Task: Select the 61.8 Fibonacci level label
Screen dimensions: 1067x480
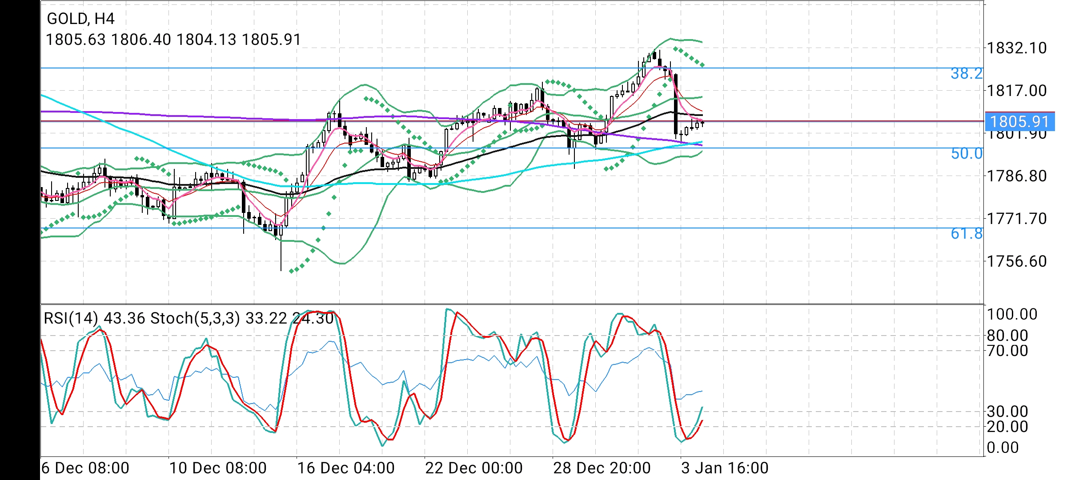Action: 967,233
